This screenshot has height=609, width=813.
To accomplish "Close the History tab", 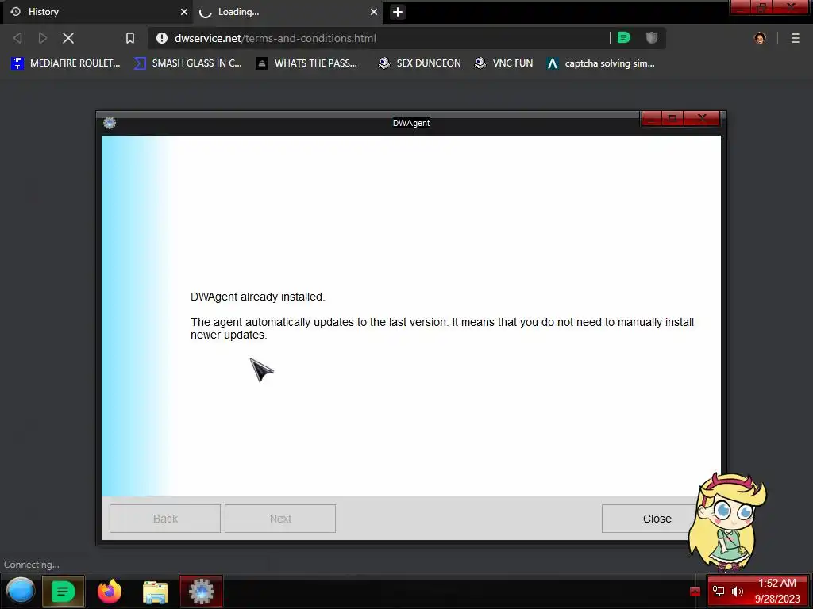I will tap(184, 12).
